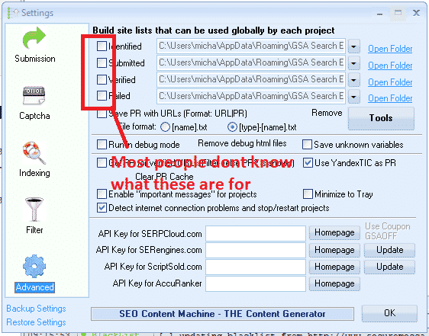This screenshot has width=429, height=336.
Task: Open the Tools menu button
Action: coord(381,118)
